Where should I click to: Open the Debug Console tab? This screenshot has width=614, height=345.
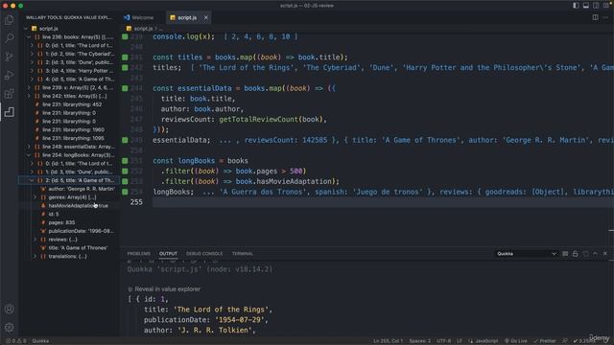pyautogui.click(x=204, y=253)
